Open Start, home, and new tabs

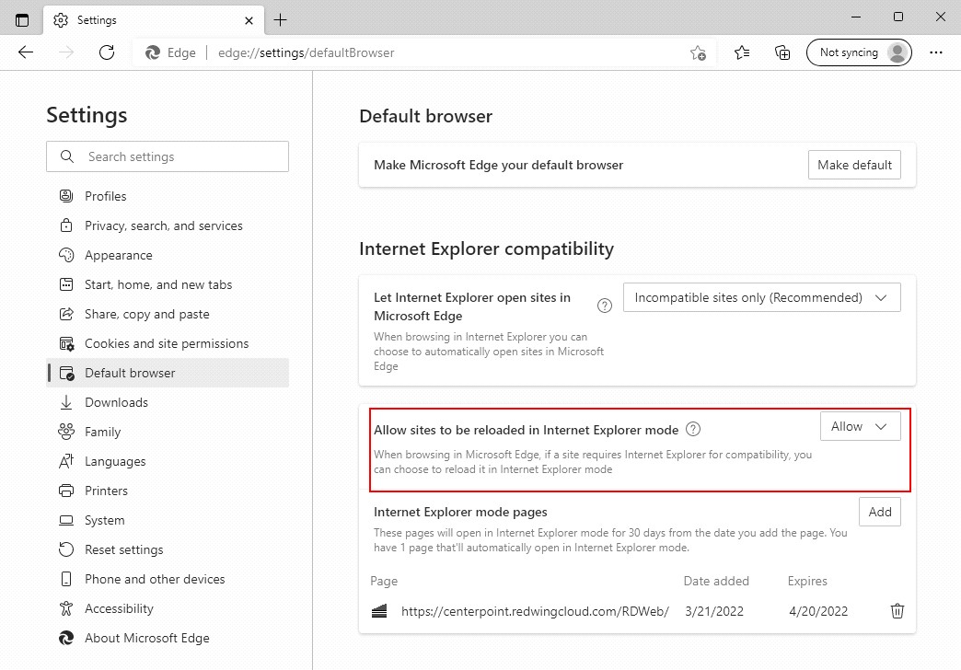(168, 284)
